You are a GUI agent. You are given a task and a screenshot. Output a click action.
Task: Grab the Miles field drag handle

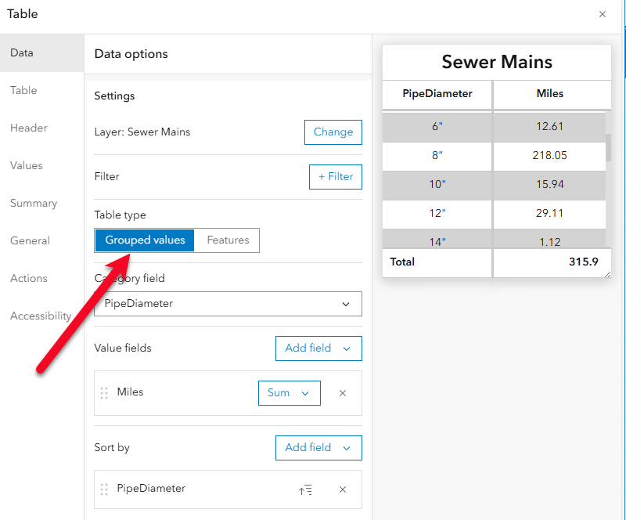tap(104, 393)
